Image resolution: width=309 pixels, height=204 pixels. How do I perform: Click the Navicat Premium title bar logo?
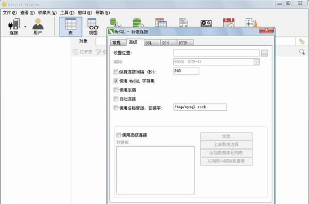click(4, 4)
